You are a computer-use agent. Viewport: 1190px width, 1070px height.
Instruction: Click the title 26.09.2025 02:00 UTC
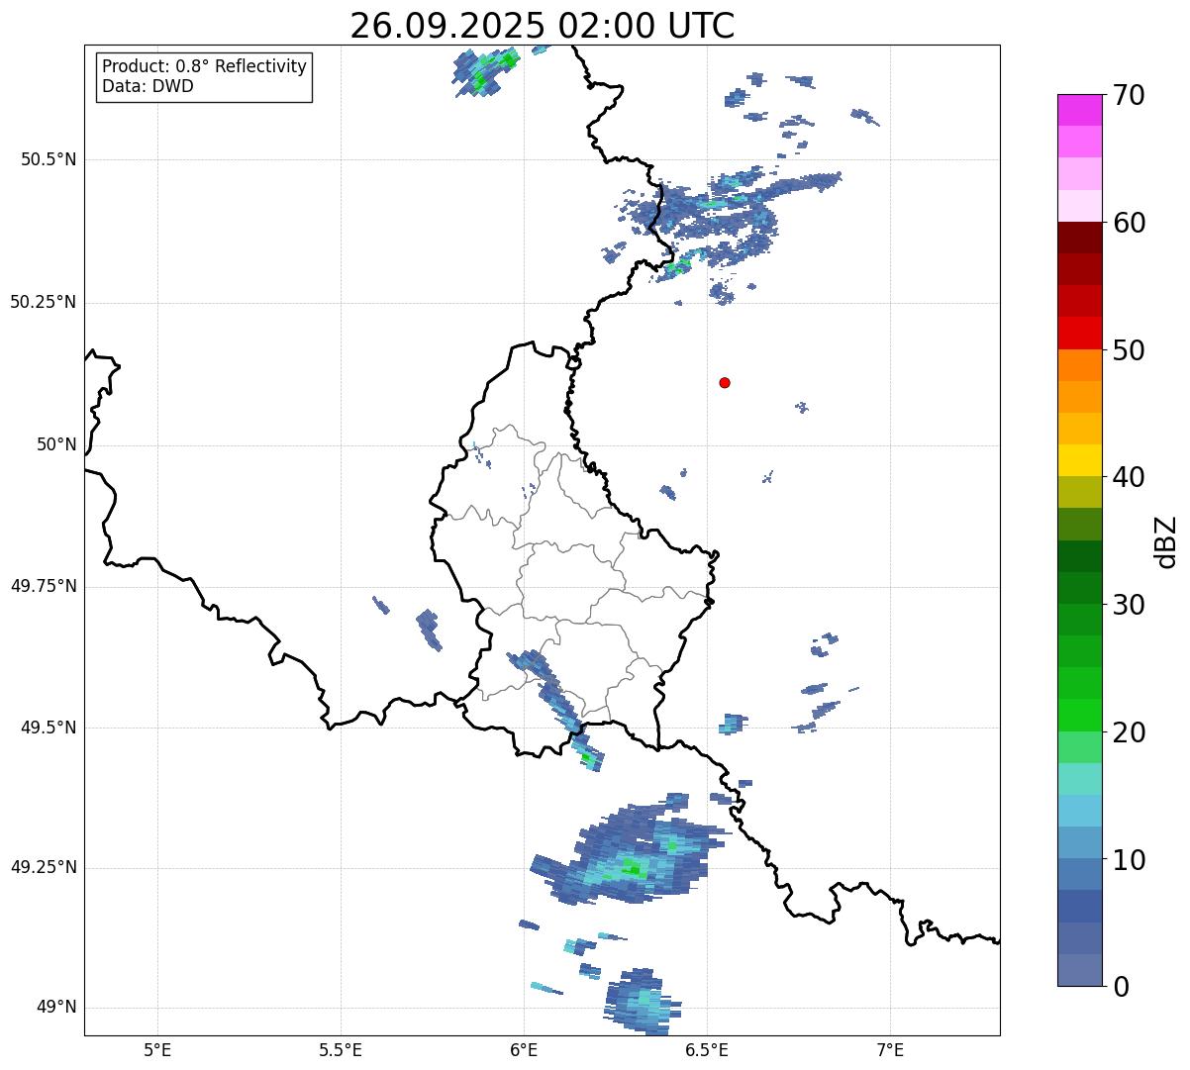click(x=543, y=26)
